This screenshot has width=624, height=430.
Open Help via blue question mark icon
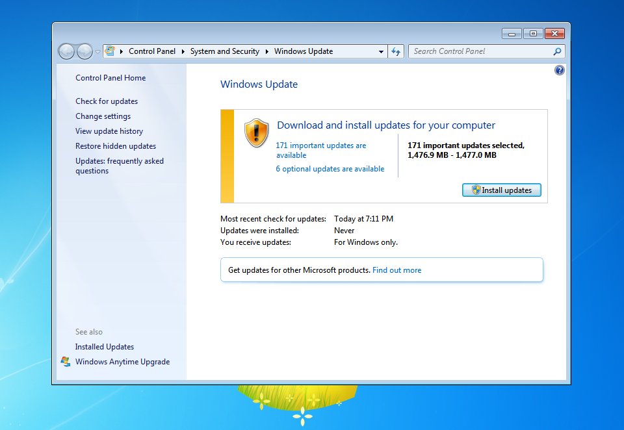click(559, 70)
